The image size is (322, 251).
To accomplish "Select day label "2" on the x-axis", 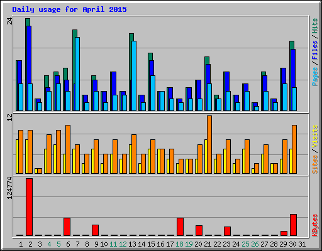I will [x=30, y=244].
